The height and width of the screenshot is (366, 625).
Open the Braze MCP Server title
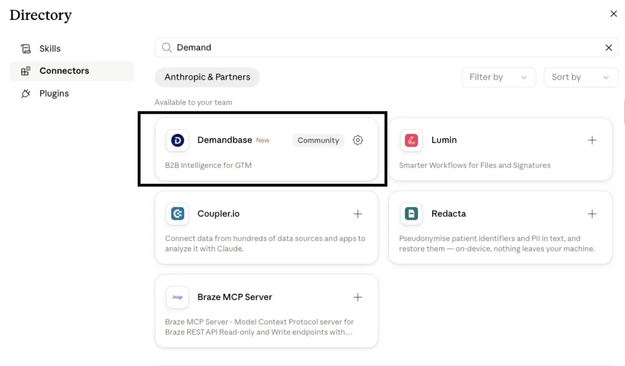(235, 297)
